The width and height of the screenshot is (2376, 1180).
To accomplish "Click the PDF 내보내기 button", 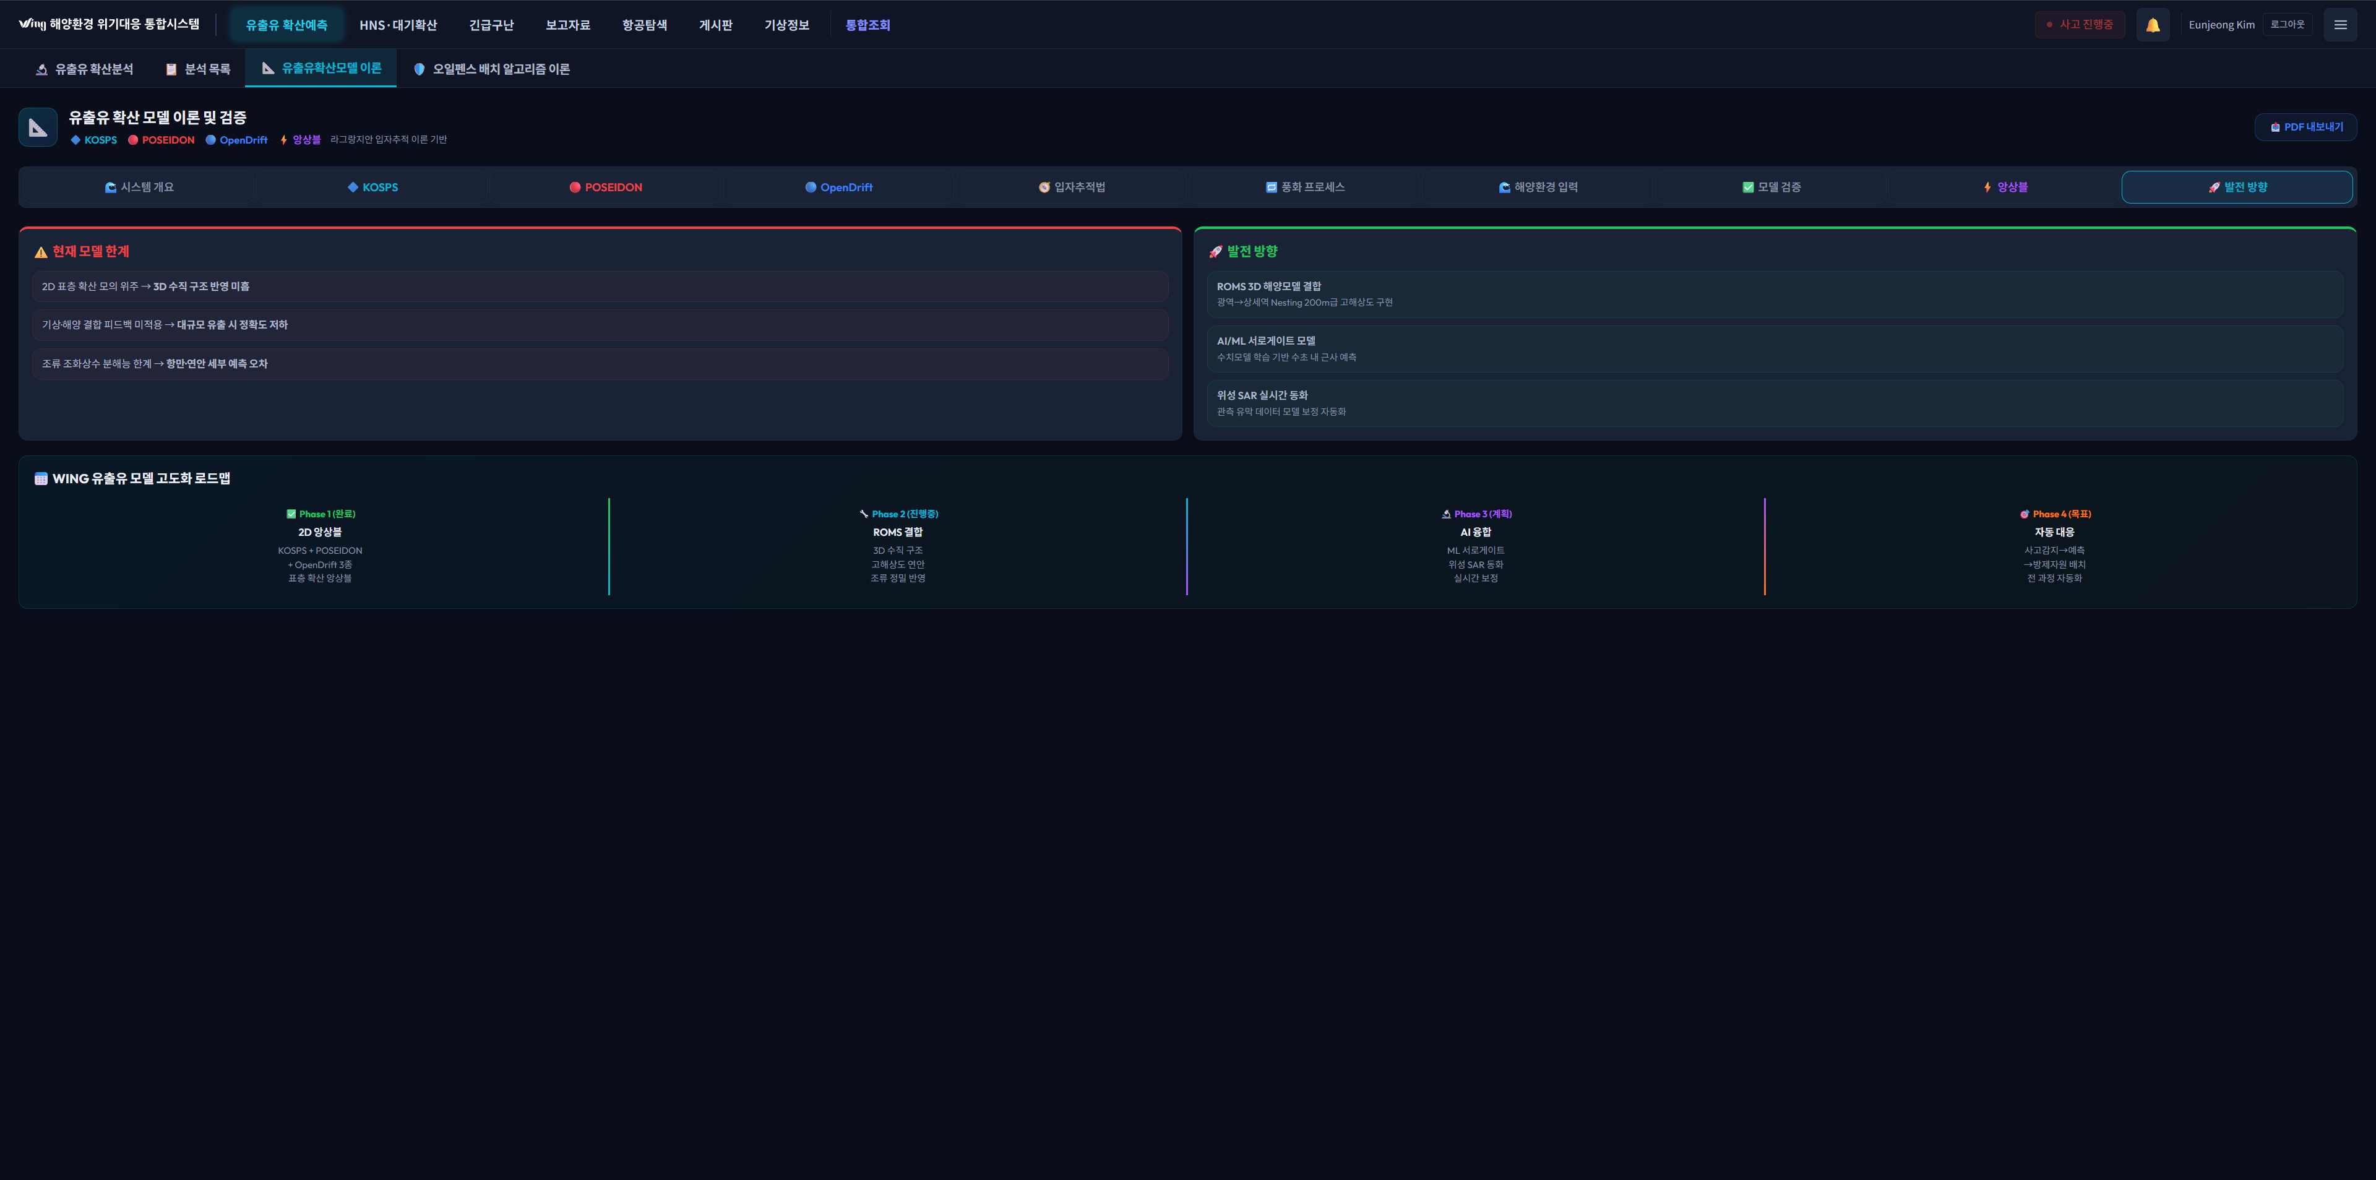I will coord(2305,127).
